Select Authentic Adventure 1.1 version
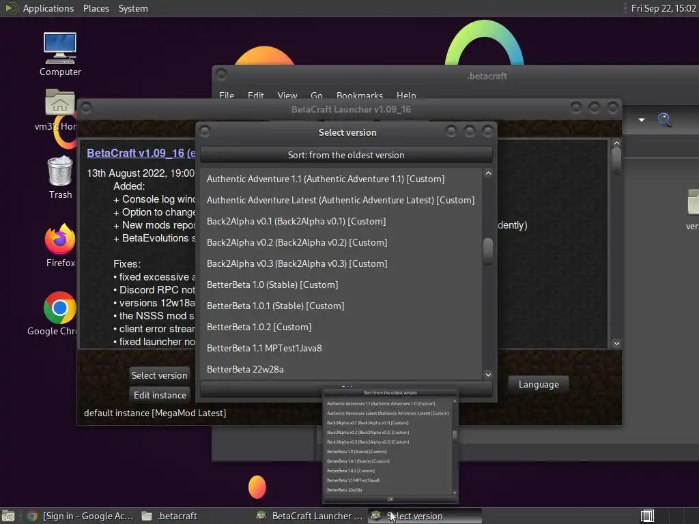 tap(341, 179)
